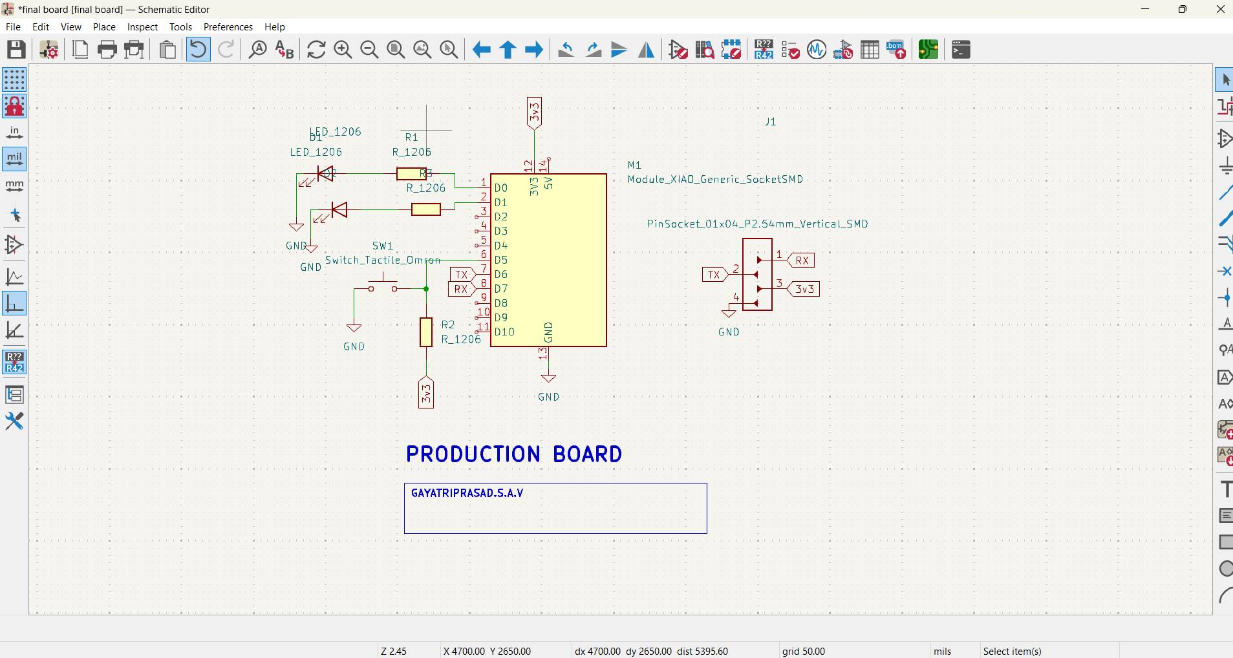The width and height of the screenshot is (1233, 658).
Task: Show the hierarchy navigator panel
Action: click(x=14, y=395)
